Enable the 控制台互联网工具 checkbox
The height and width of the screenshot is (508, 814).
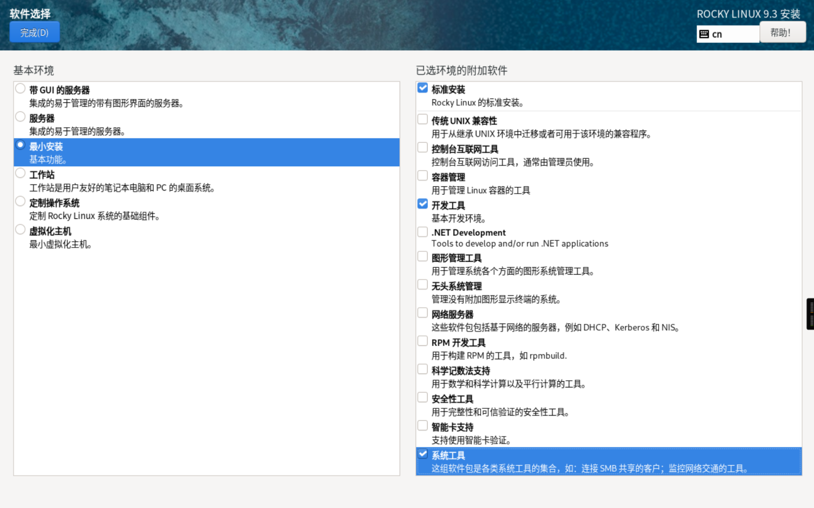[422, 148]
